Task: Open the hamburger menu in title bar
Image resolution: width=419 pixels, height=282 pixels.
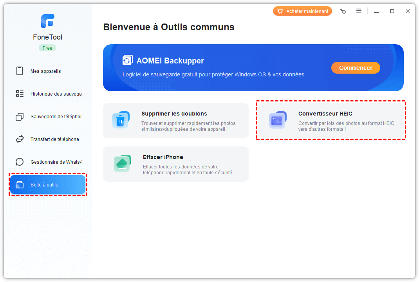Action: pos(359,11)
